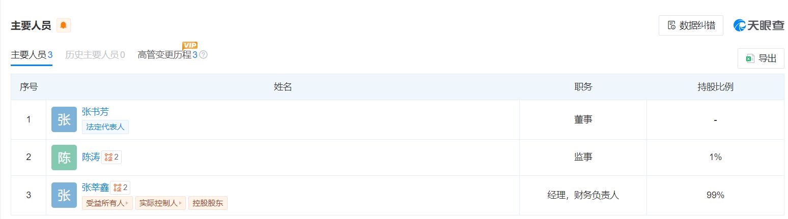Switch to the 主要人员 tab

click(32, 55)
